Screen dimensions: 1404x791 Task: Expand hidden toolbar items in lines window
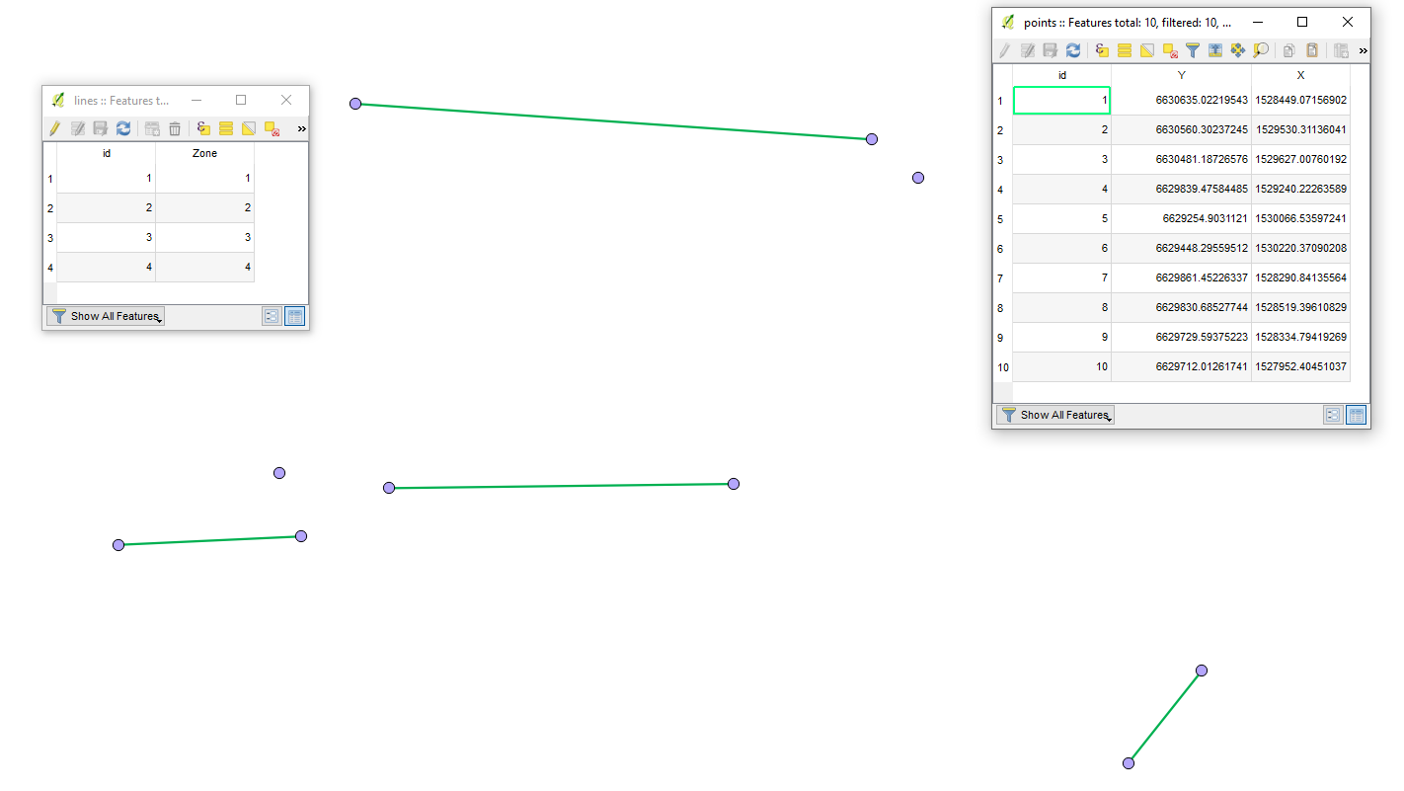coord(301,128)
